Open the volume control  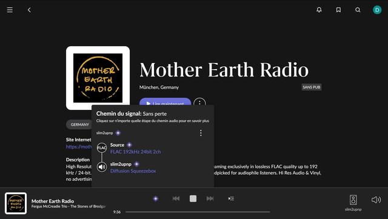point(376,200)
